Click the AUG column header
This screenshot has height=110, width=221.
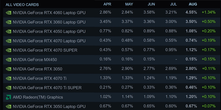tap(193, 4)
